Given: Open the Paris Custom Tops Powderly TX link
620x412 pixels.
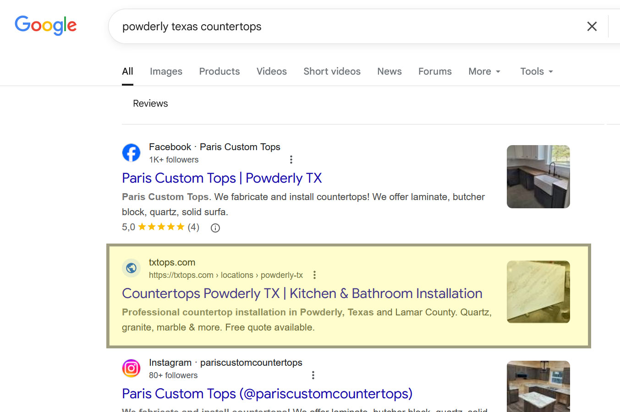Looking at the screenshot, I should (221, 178).
